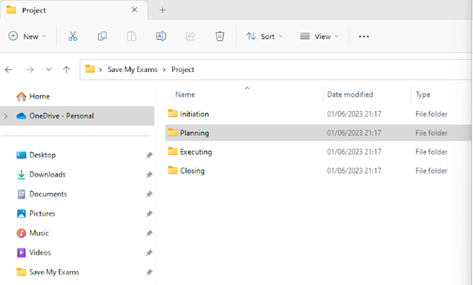Unpin Documents using its pin icon
Screen dimensions: 473x285
coord(149,194)
